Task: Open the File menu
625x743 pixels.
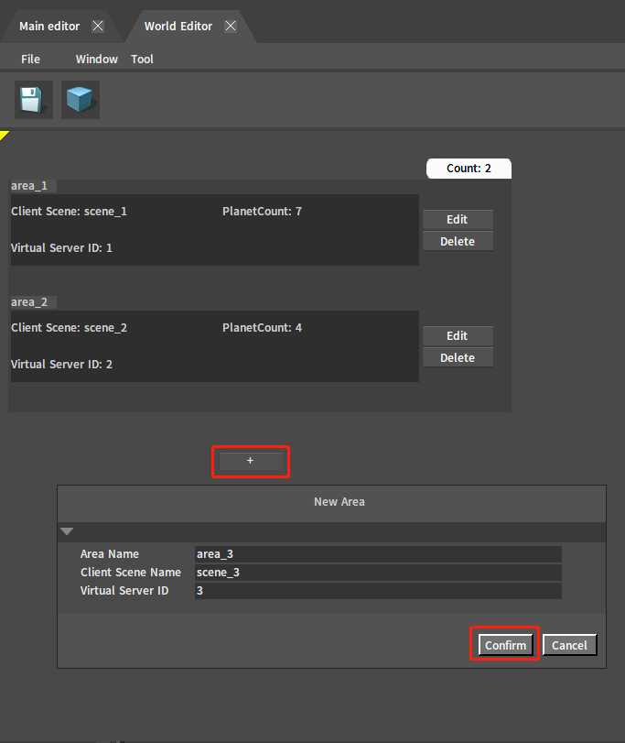Action: [31, 59]
